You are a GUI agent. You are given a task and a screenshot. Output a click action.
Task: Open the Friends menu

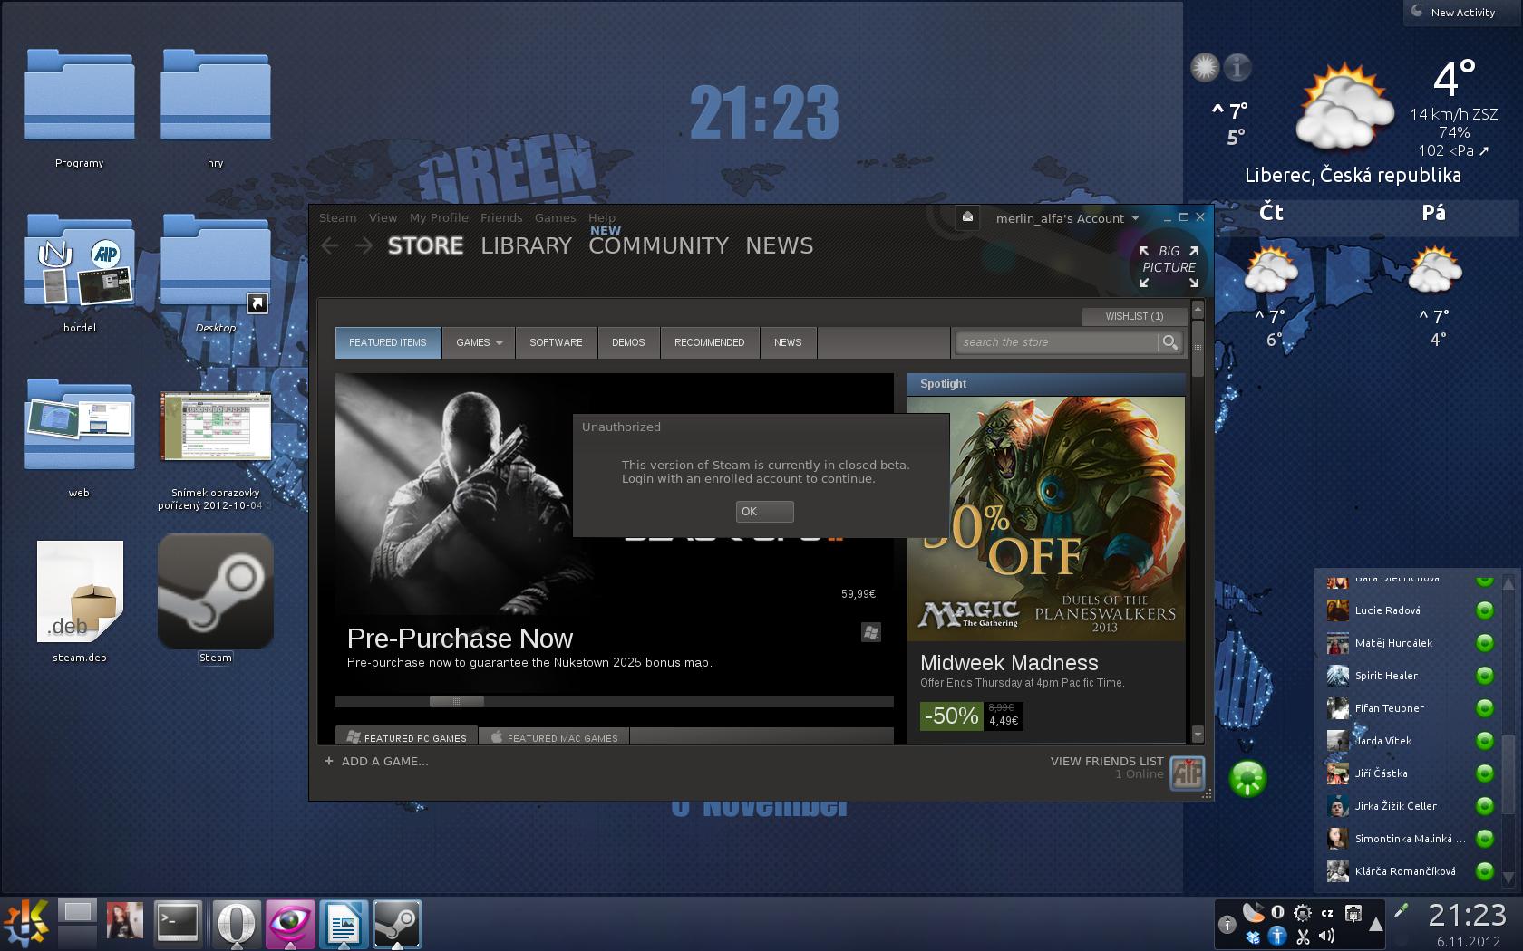501,217
